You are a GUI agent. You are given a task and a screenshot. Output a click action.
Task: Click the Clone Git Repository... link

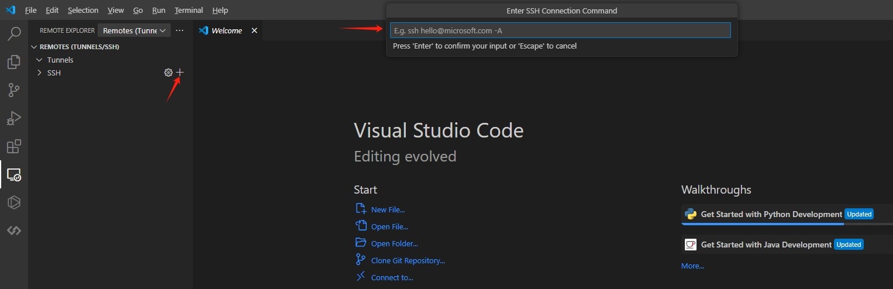(408, 260)
